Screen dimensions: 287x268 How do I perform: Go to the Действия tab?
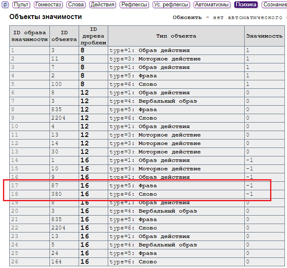[x=102, y=5]
